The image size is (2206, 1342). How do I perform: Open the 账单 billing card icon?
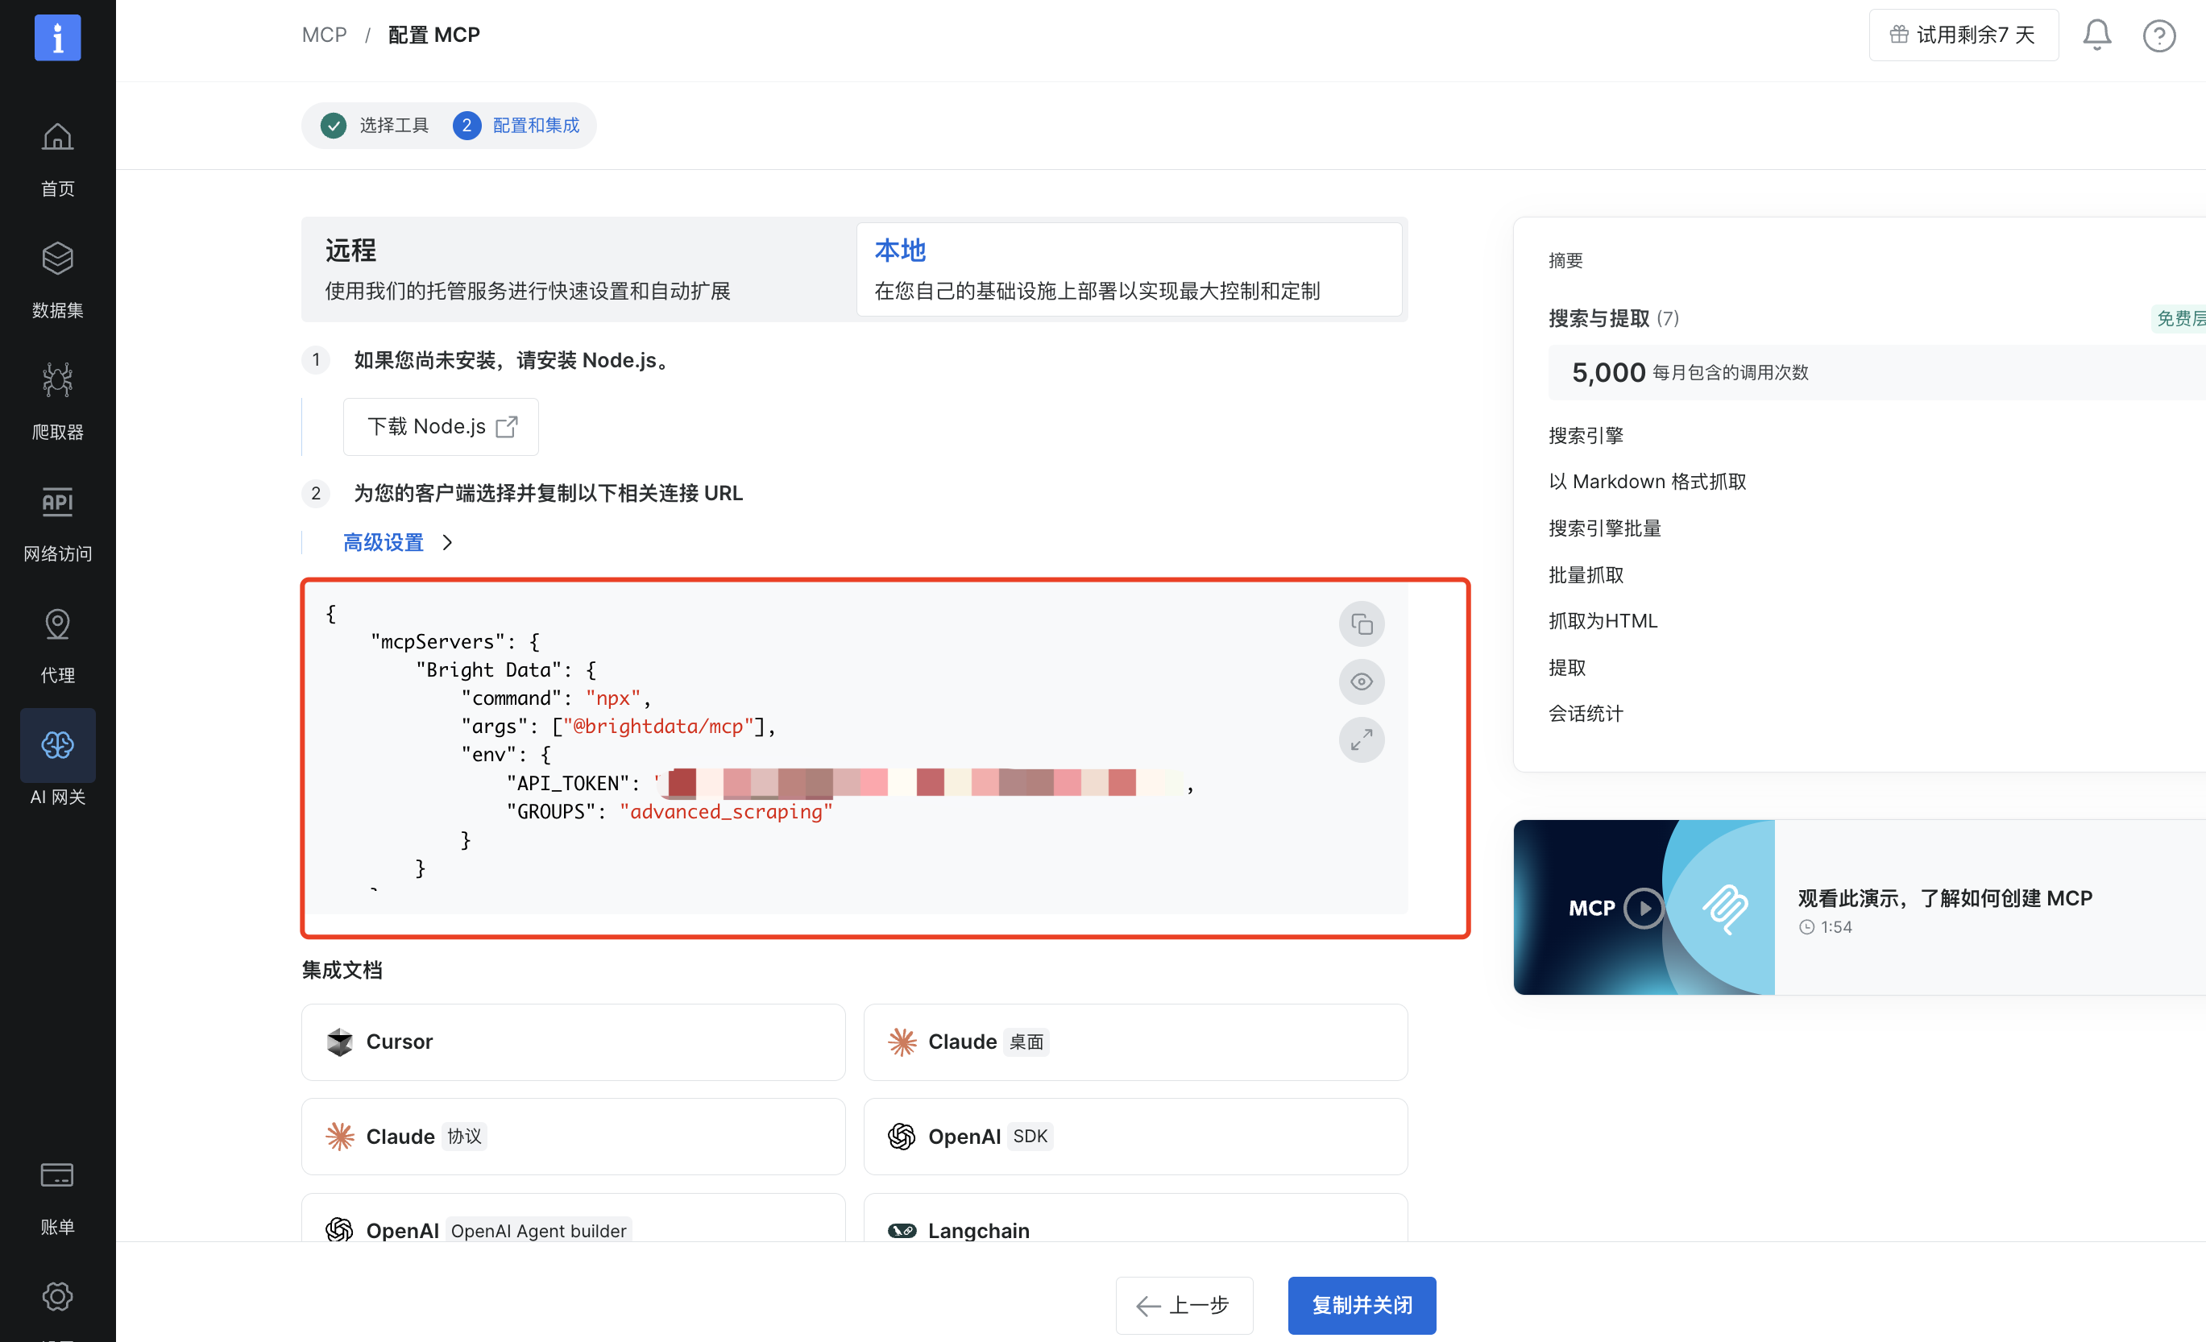(57, 1174)
